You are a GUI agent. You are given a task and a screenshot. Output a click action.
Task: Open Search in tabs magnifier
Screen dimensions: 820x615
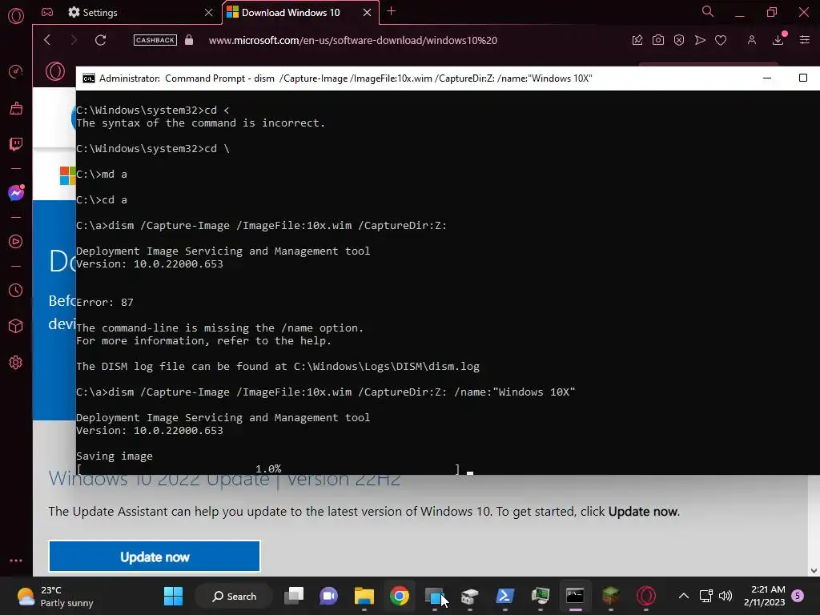pos(708,11)
